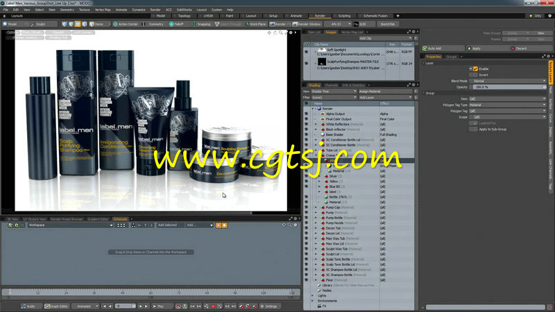
Task: Open Polygon Tag Type dropdown
Action: click(508, 105)
